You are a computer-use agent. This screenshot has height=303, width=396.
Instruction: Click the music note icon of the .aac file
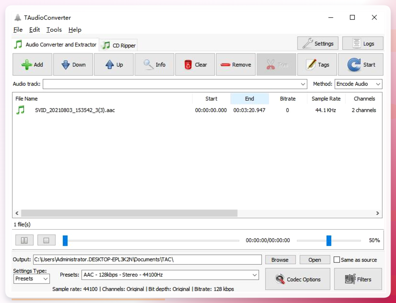pos(20,110)
